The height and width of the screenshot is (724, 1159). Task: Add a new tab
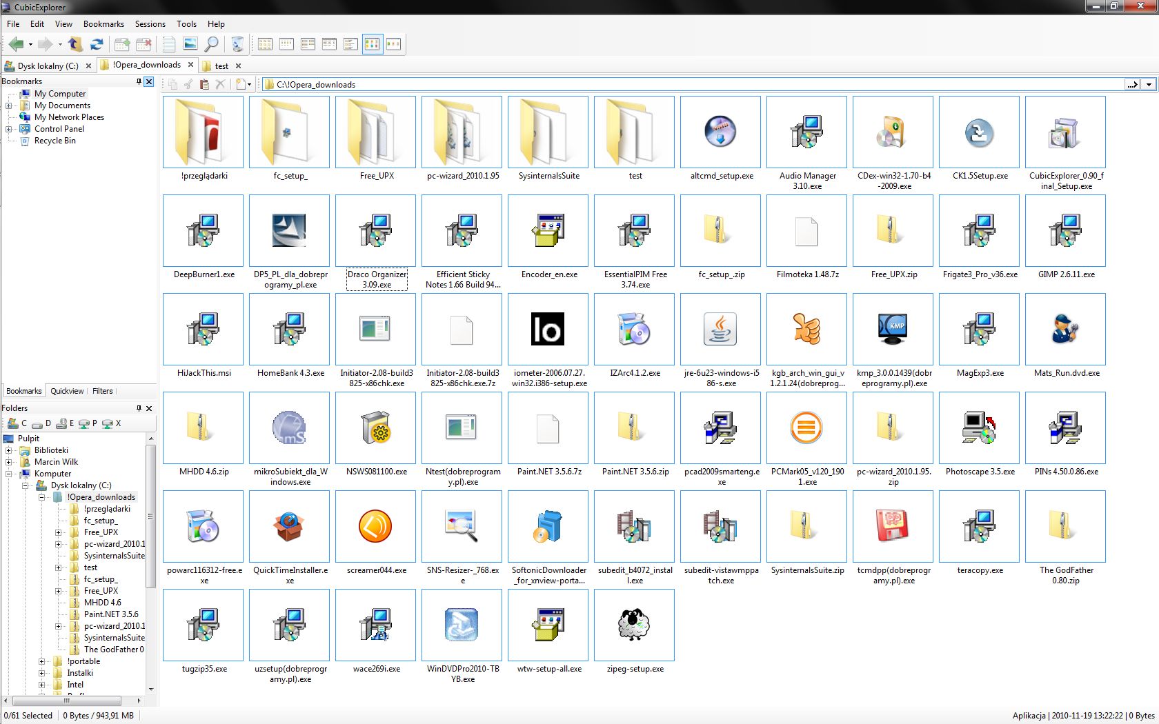122,44
